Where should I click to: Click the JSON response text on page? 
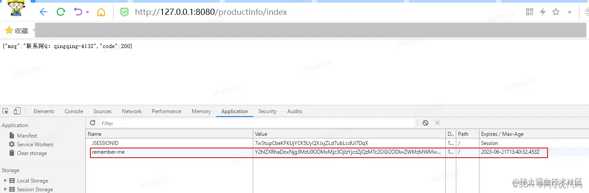(67, 46)
